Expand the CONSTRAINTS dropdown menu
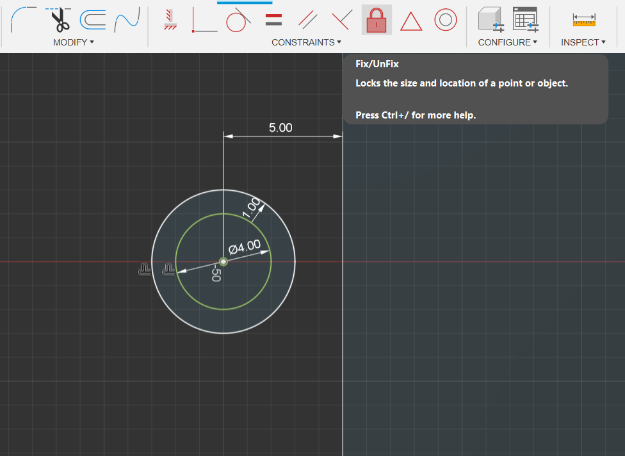 pyautogui.click(x=306, y=42)
